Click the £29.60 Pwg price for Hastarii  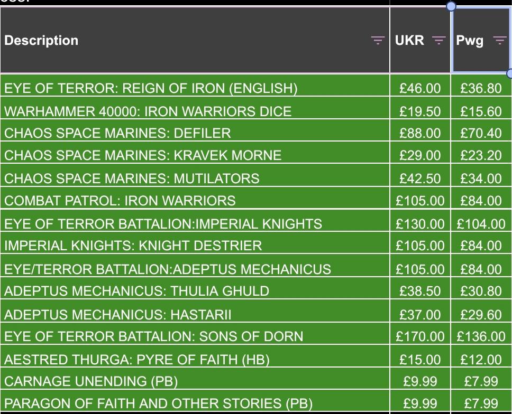click(x=481, y=315)
